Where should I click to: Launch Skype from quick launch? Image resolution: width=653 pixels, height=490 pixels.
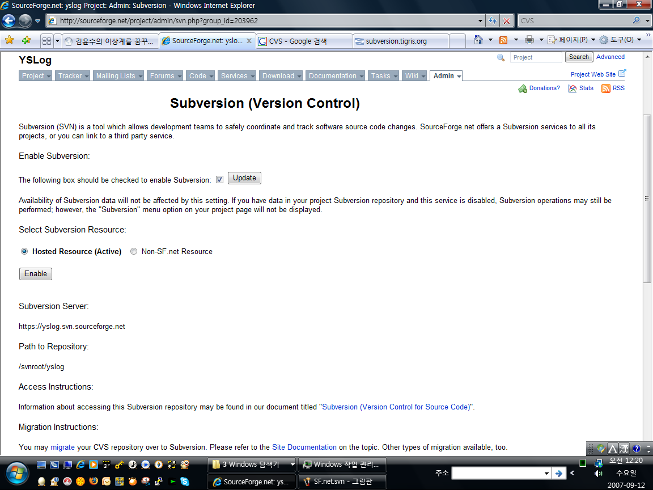[185, 481]
